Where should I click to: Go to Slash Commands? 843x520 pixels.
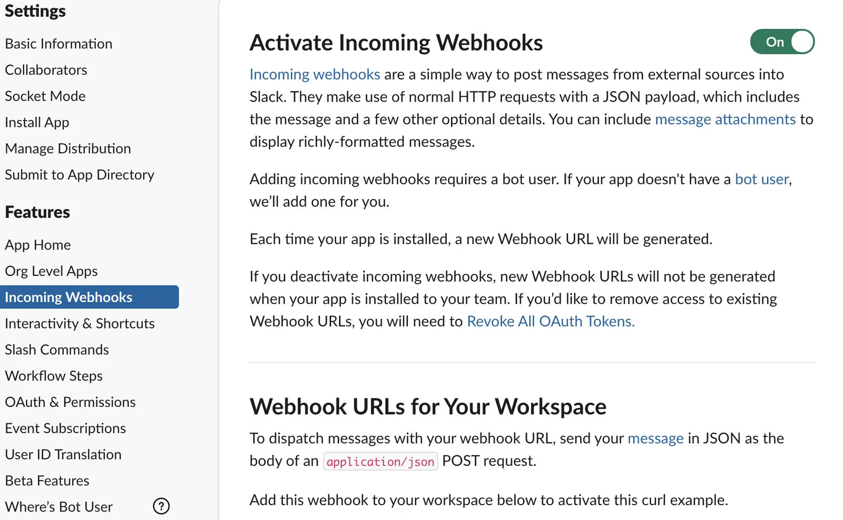coord(57,350)
